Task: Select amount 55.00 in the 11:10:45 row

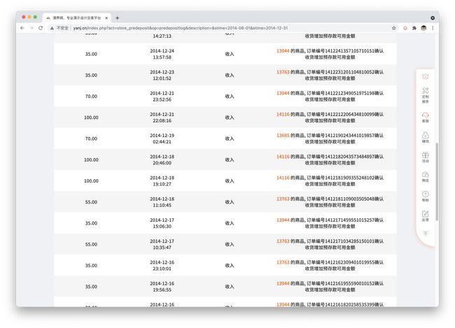Action: click(91, 202)
